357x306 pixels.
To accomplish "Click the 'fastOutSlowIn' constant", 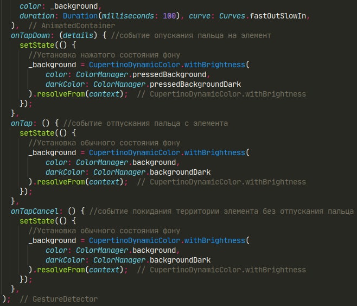I will 278,16.
